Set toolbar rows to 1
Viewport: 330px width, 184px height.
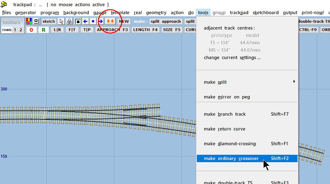click(15, 30)
